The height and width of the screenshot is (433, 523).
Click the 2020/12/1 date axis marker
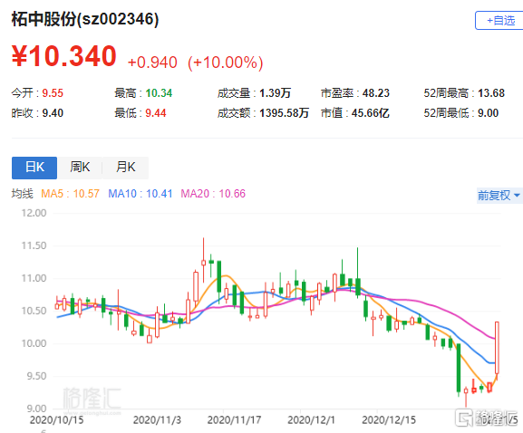[311, 420]
